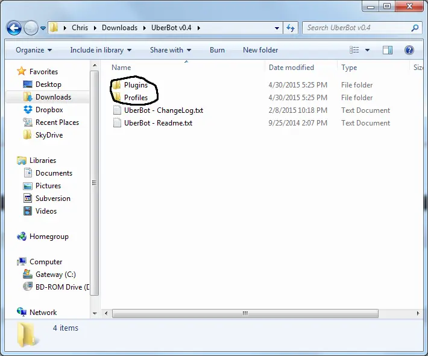Open Include in library menu

101,50
